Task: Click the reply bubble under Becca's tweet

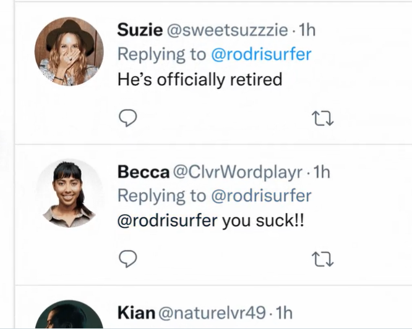Action: (127, 260)
